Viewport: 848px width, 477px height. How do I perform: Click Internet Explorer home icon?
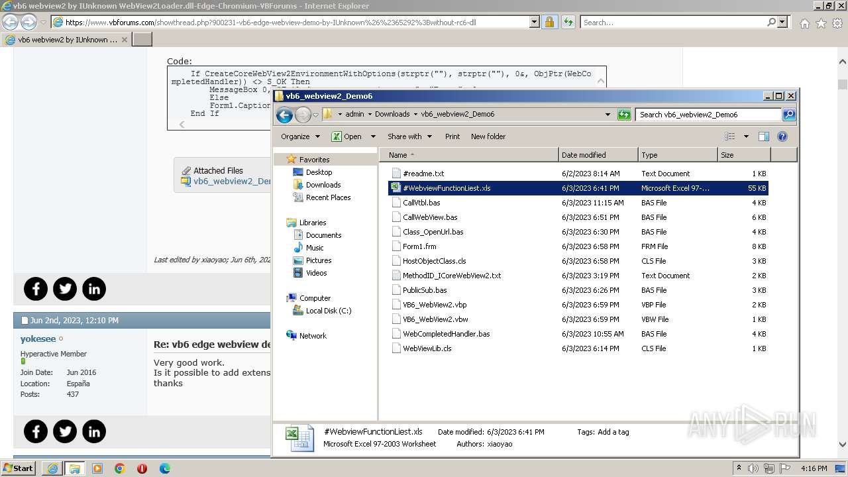pyautogui.click(x=804, y=23)
